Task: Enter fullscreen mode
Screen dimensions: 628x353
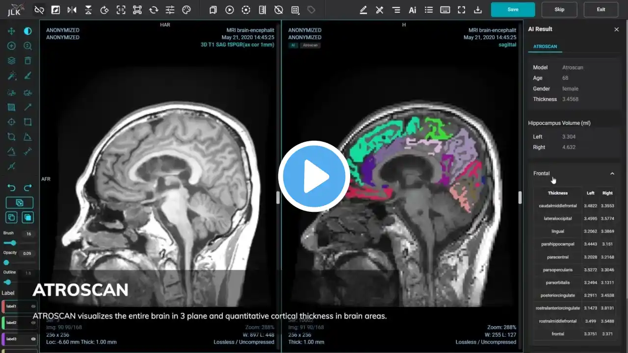Action: pos(461,10)
